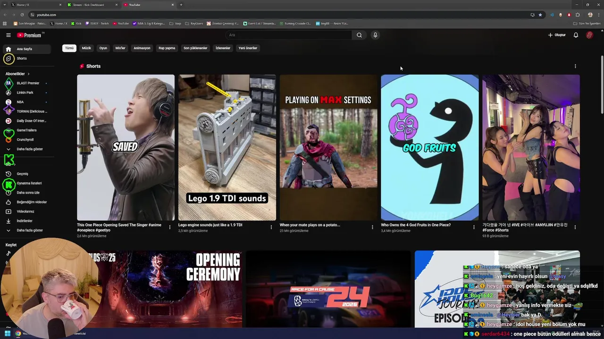Open the Windows Start menu
This screenshot has height=339, width=604.
(x=8, y=333)
